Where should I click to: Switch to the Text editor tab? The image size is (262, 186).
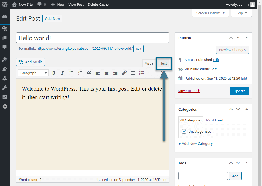pyautogui.click(x=163, y=63)
